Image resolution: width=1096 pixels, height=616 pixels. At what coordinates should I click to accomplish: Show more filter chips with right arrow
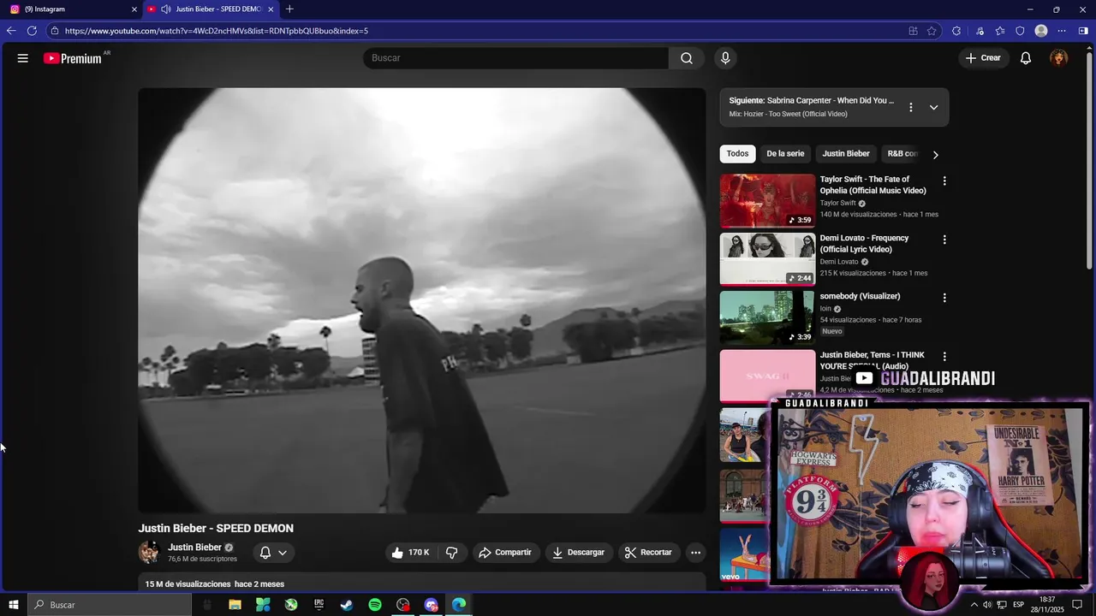tap(935, 155)
